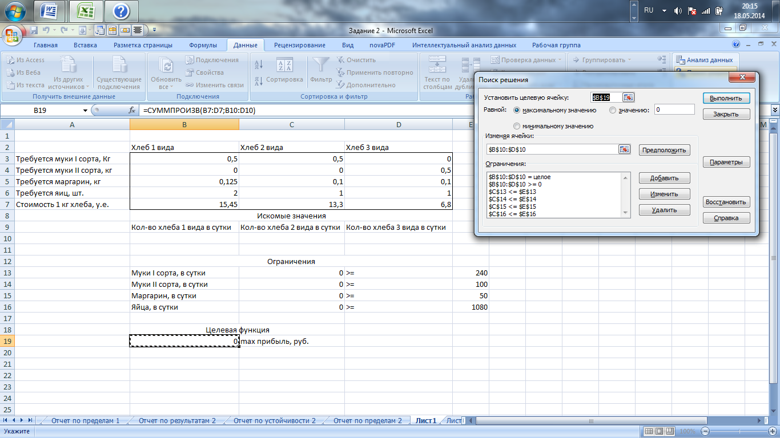
Task: Switch to the Вставка ribbon tab
Action: (85, 45)
